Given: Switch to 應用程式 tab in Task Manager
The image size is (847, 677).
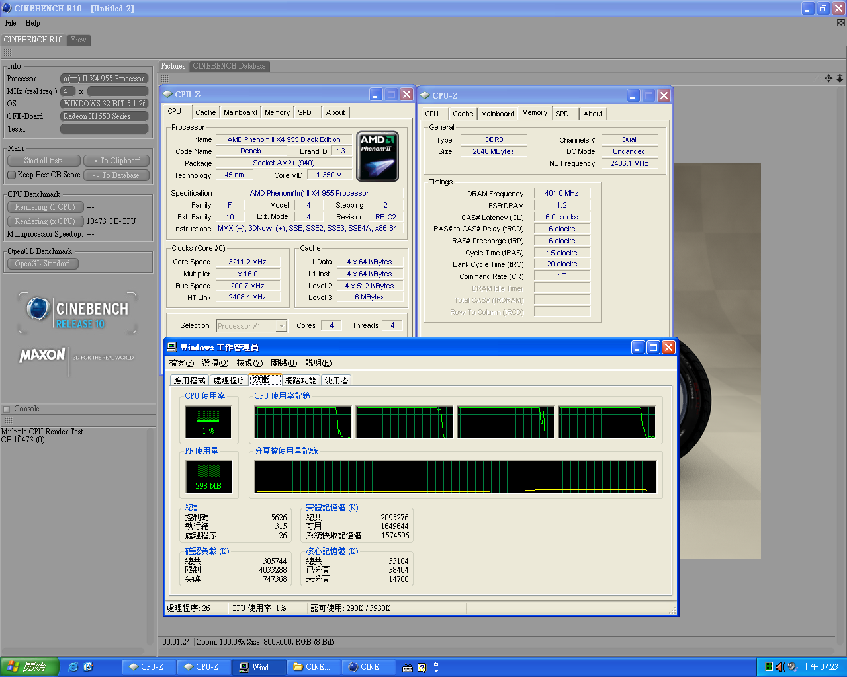Looking at the screenshot, I should 189,380.
